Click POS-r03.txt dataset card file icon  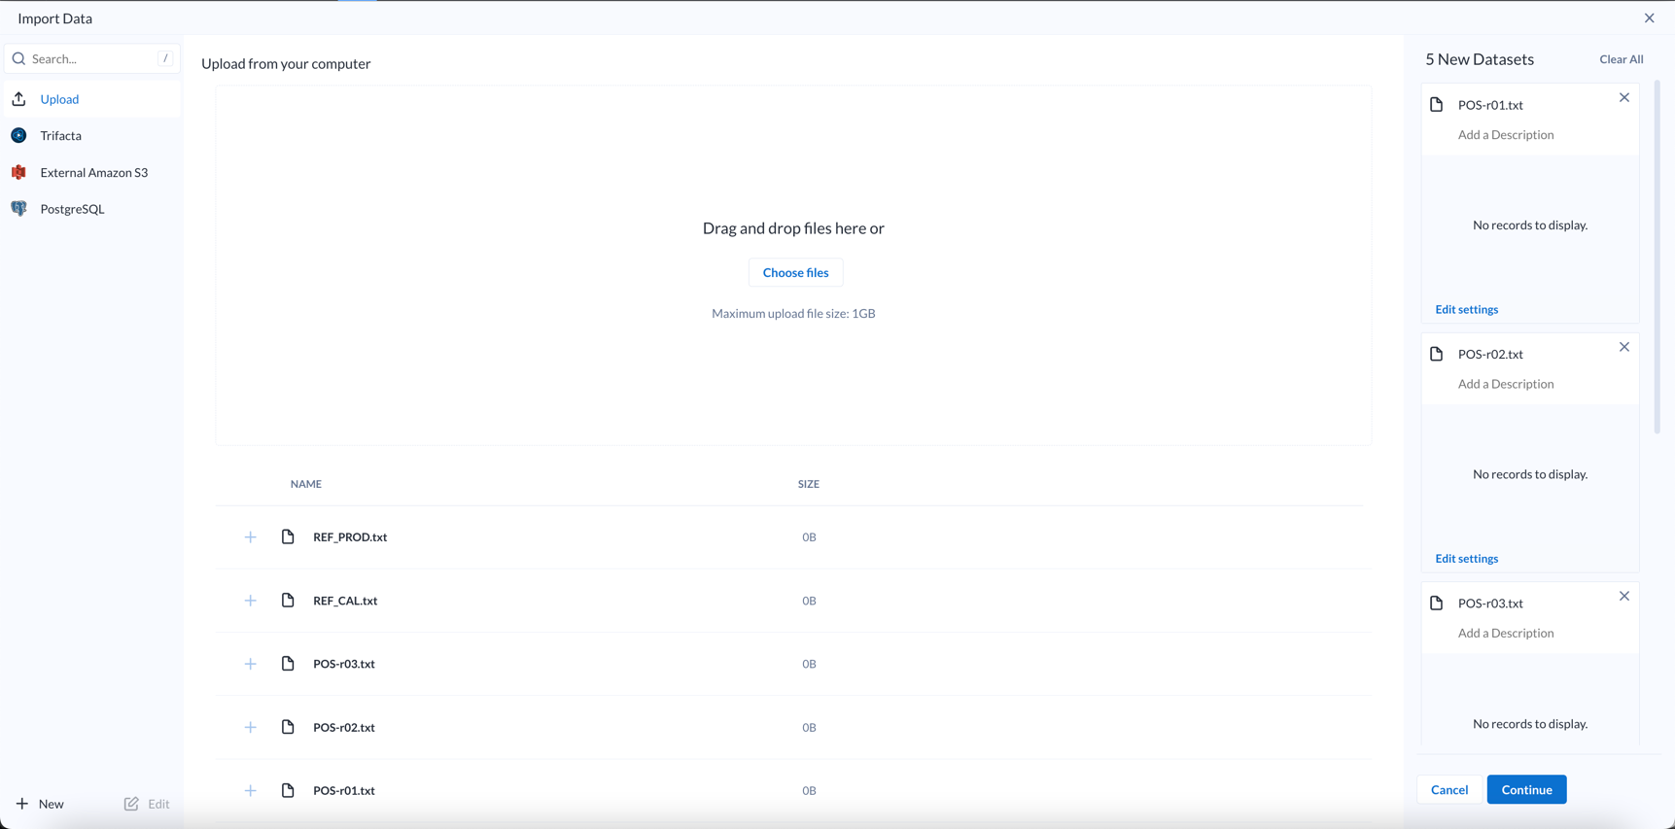(1437, 604)
